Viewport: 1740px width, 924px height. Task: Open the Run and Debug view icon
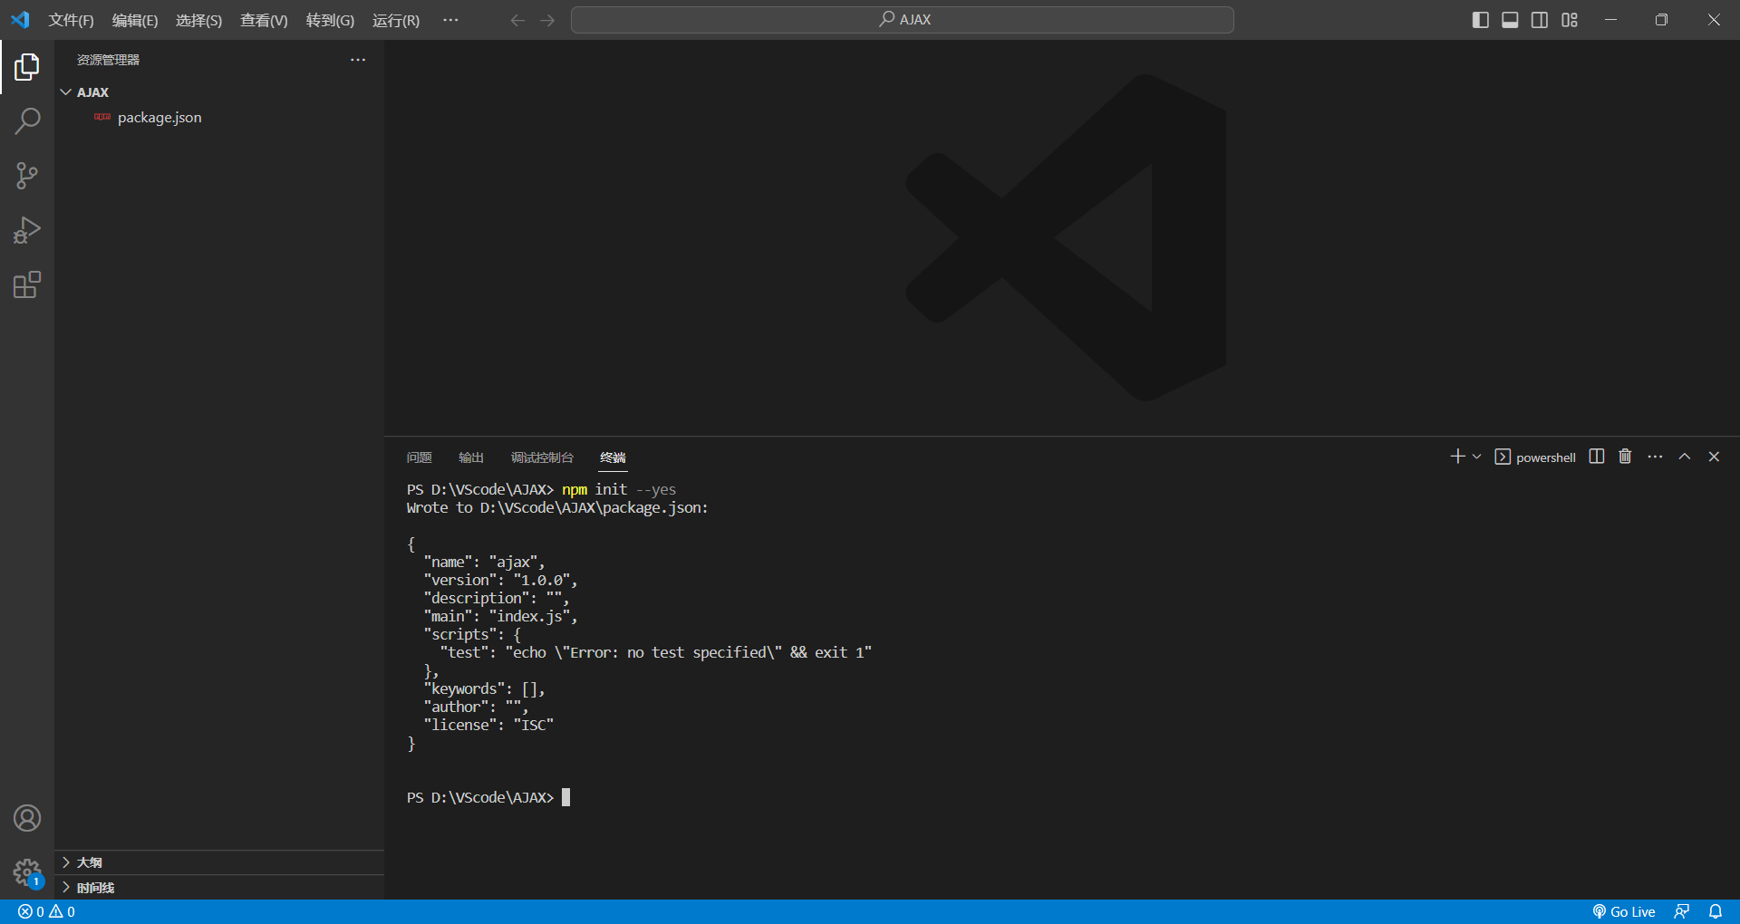click(x=27, y=230)
